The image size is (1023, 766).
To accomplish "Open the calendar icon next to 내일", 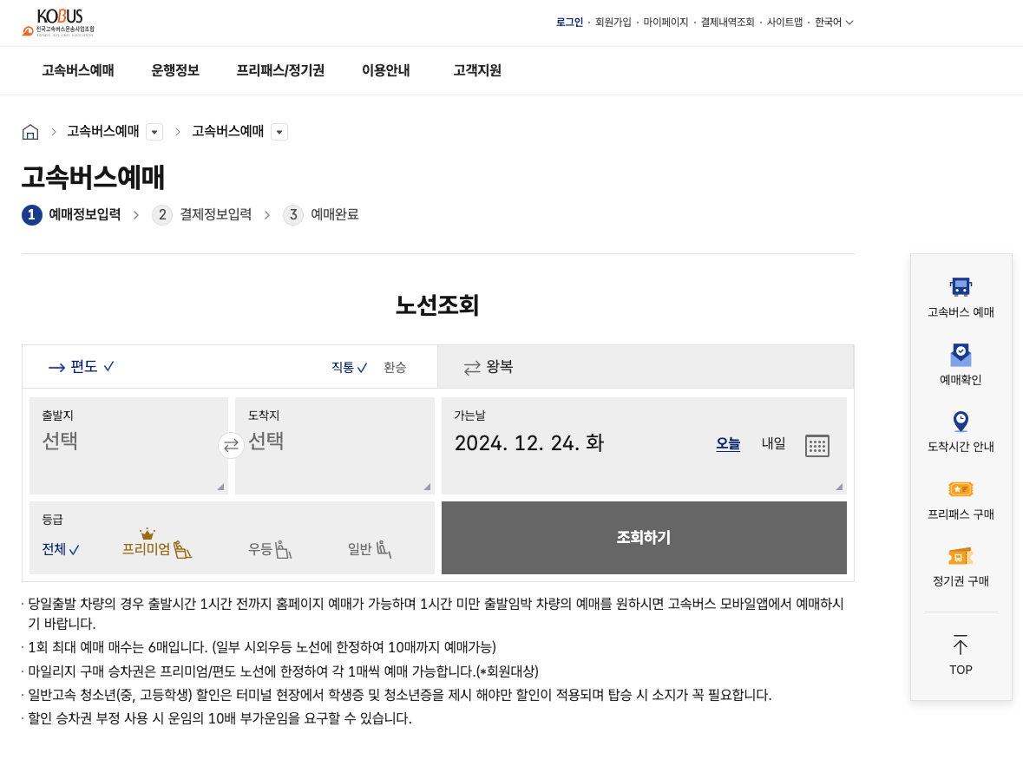I will 816,444.
